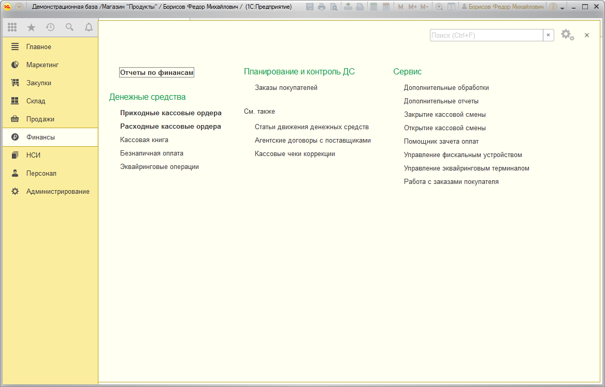Click the split panel layout icon

(x=451, y=7)
